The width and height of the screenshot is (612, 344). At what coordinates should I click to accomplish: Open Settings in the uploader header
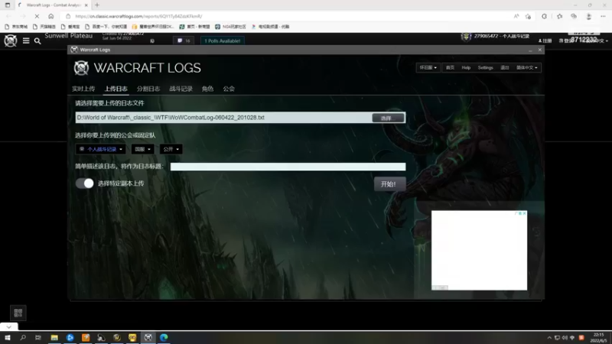485,67
